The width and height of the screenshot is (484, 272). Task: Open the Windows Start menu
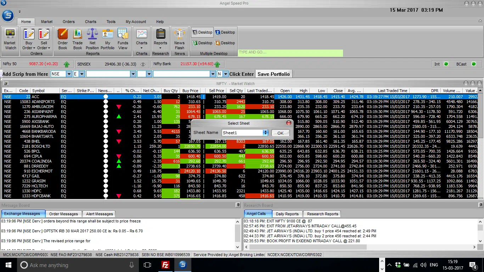point(8,265)
